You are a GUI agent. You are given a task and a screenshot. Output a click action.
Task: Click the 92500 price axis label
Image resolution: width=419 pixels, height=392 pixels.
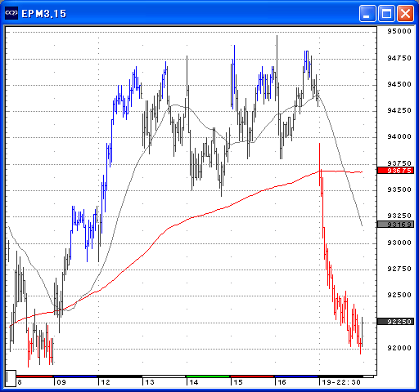(x=399, y=295)
